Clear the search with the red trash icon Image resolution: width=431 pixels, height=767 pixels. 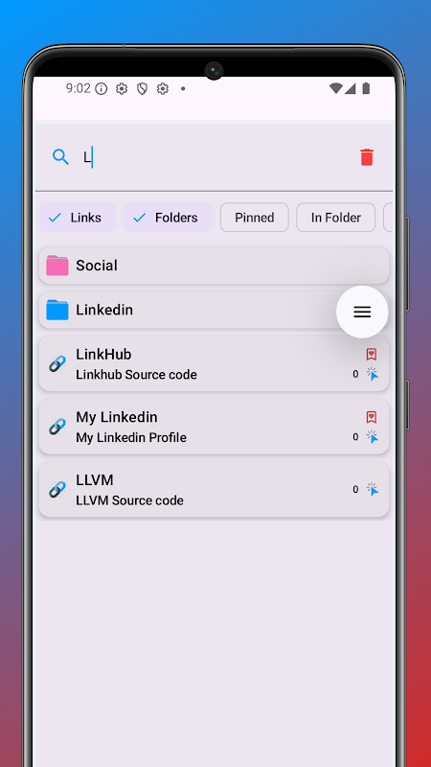click(367, 157)
